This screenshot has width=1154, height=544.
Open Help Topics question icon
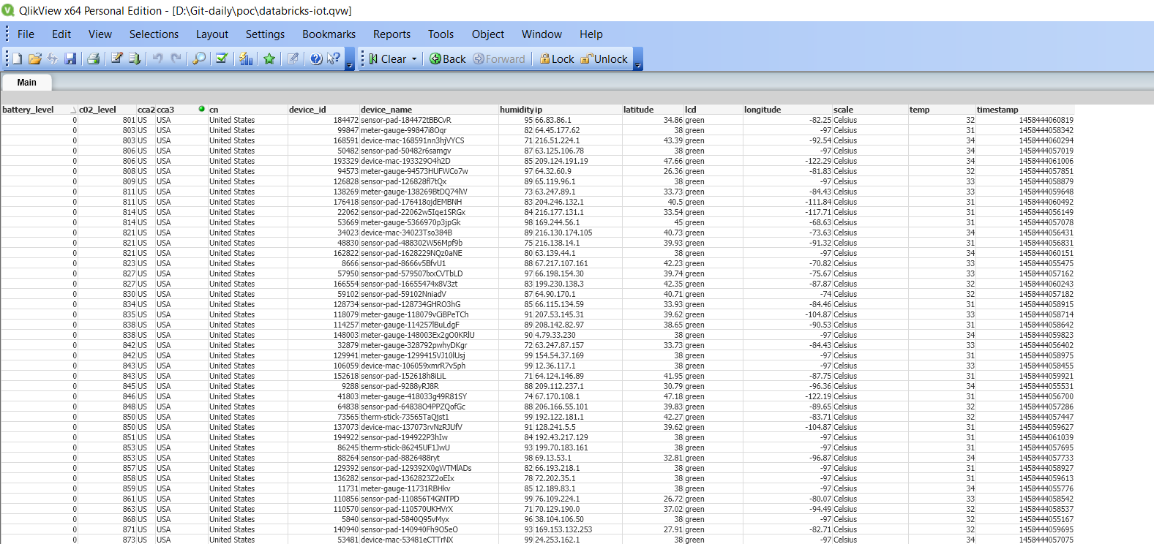[x=316, y=58]
